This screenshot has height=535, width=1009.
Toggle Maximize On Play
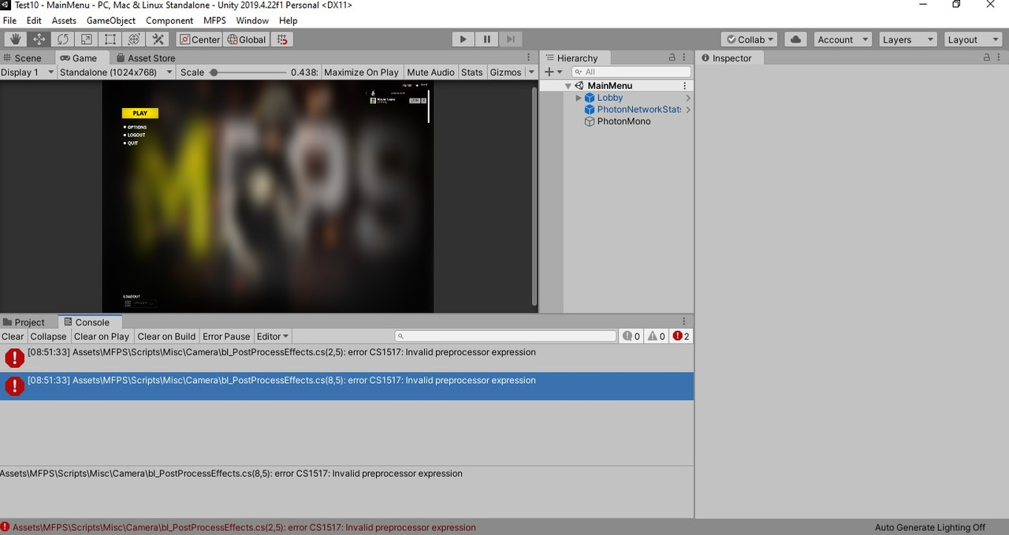(361, 72)
